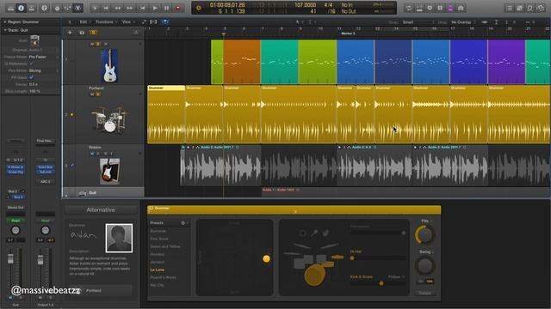Open the Details button in Drummer editor
The width and height of the screenshot is (551, 309).
[424, 293]
